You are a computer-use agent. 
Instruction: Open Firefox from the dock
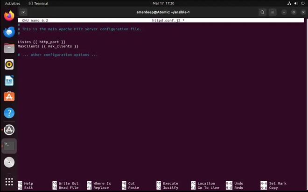point(9,16)
